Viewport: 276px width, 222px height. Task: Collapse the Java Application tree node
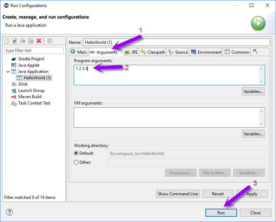pos(8,72)
